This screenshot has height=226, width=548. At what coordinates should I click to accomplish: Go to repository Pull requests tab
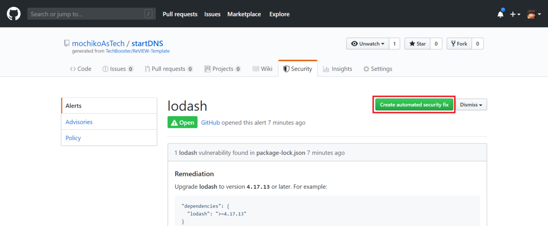click(169, 69)
